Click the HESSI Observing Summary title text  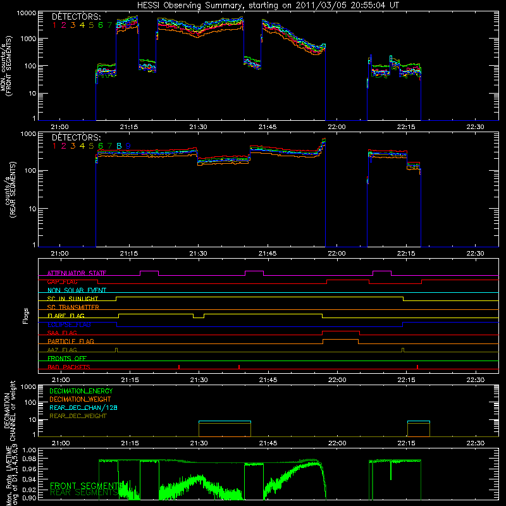tap(268, 6)
